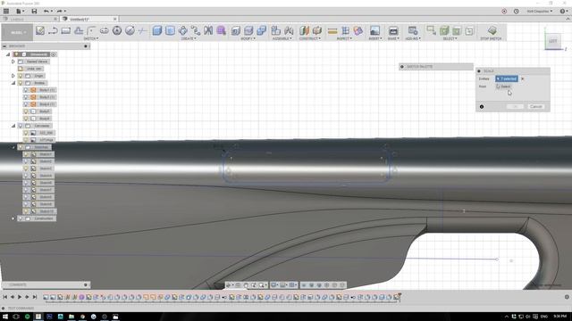Select the Press Pull tool
The width and height of the screenshot is (572, 321).
236,31
